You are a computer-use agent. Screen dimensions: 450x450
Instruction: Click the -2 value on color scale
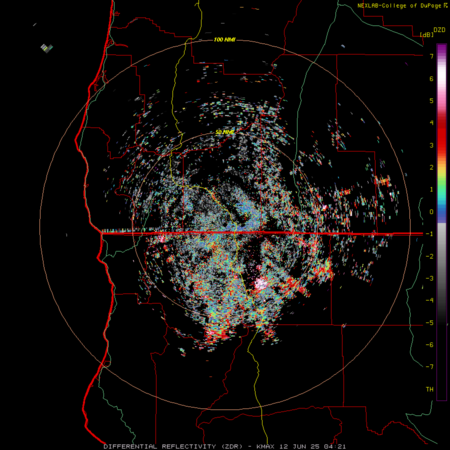pyautogui.click(x=429, y=256)
